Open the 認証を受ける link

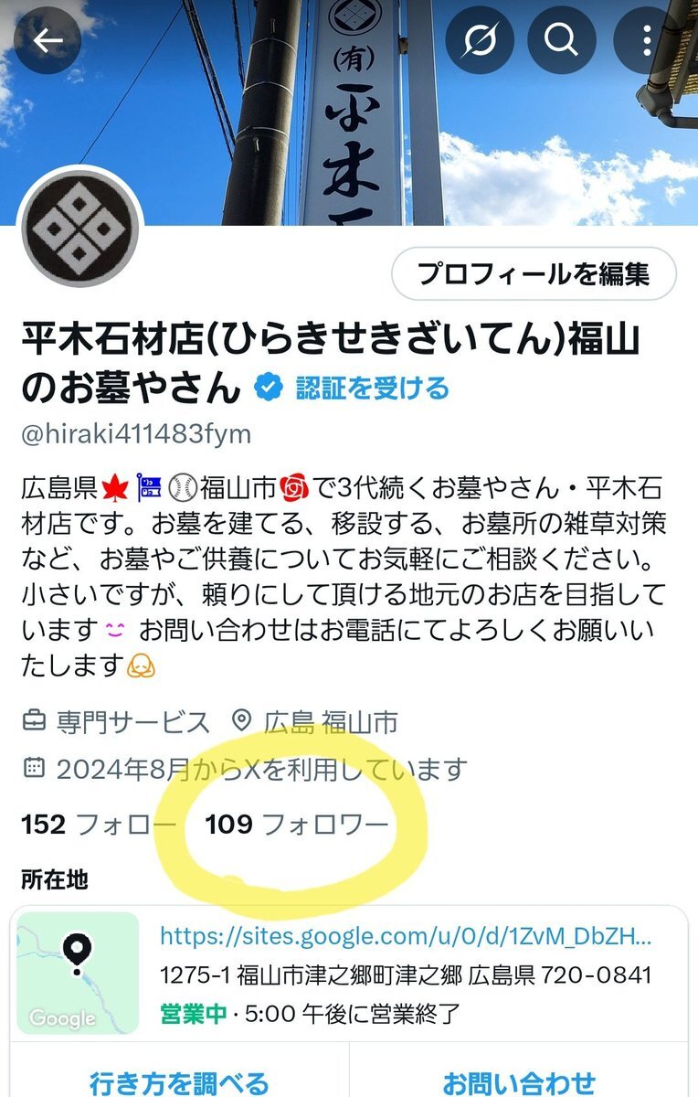(372, 388)
